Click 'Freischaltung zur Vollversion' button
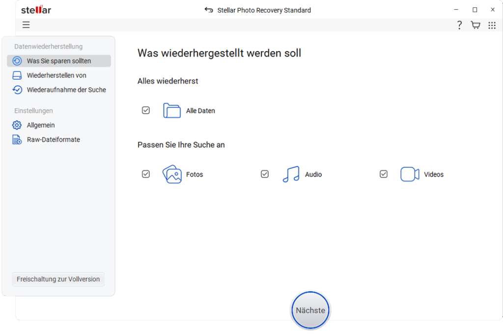 [58, 279]
